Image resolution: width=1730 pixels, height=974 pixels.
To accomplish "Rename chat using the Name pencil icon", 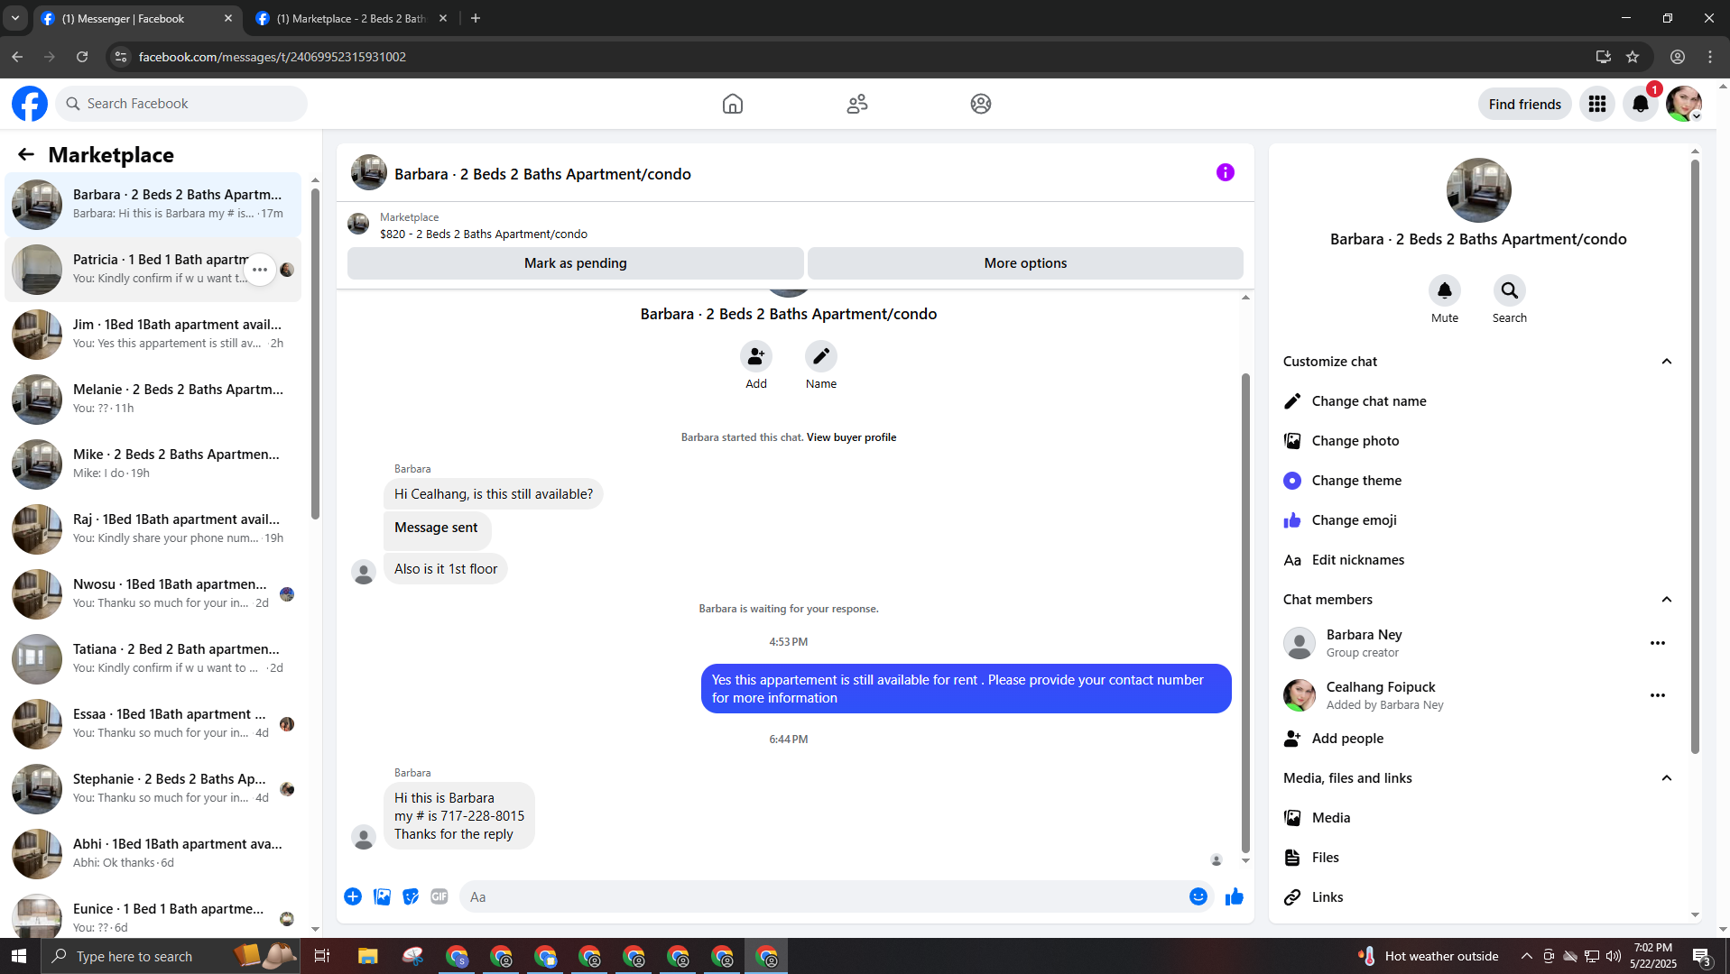I will (x=821, y=356).
